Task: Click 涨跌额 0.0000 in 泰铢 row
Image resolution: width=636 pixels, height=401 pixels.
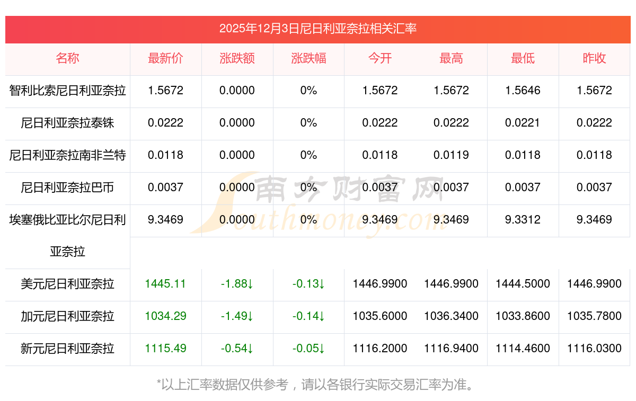Action: [237, 123]
